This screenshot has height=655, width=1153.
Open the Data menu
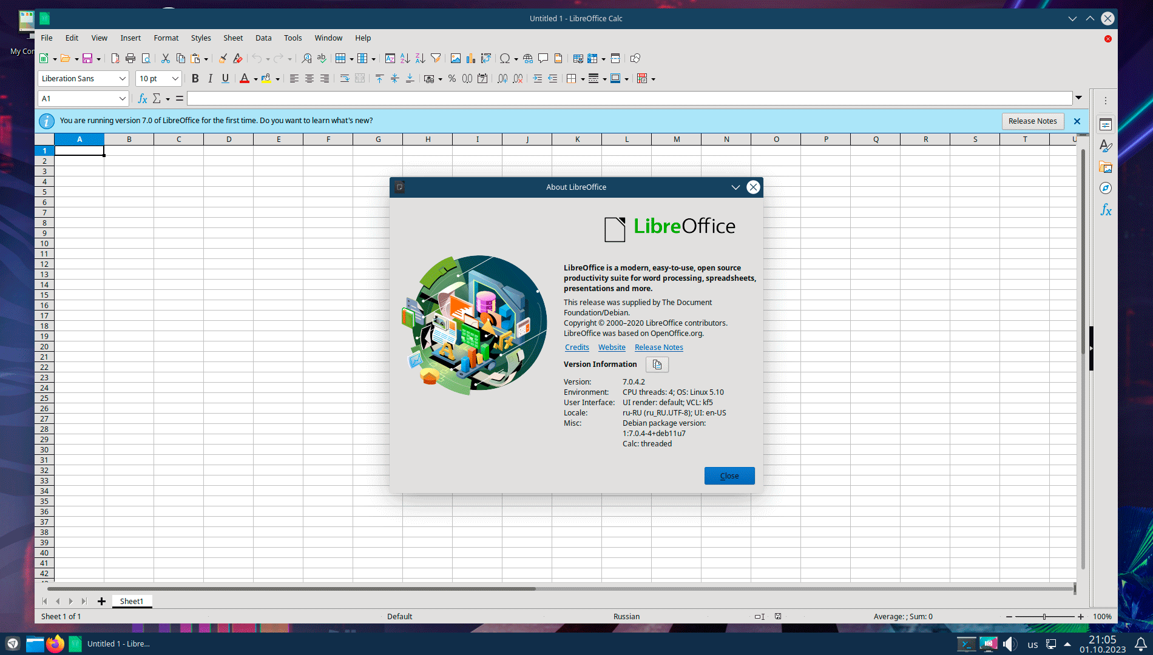pyautogui.click(x=263, y=38)
